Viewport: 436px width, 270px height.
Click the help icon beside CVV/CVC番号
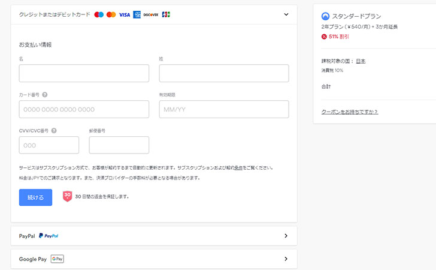[x=54, y=130]
